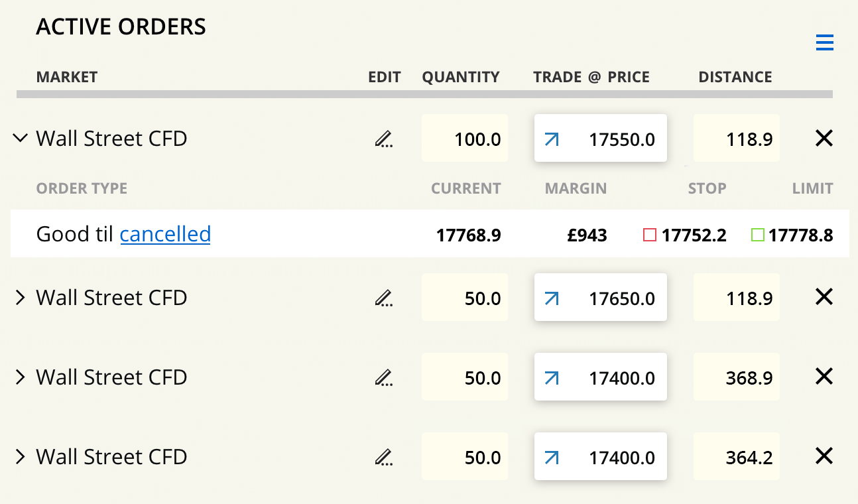The image size is (858, 504).
Task: Delete the order with distance 364.2
Action: pyautogui.click(x=824, y=456)
